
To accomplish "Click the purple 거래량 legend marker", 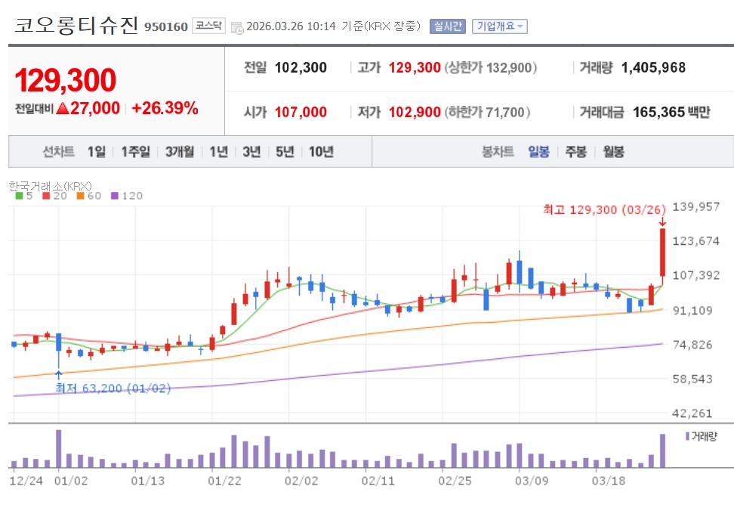I will [x=686, y=436].
